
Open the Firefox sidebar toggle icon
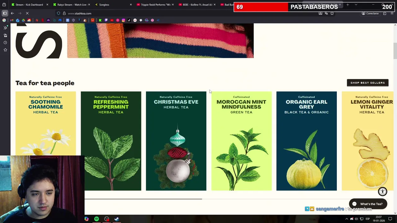click(5, 13)
